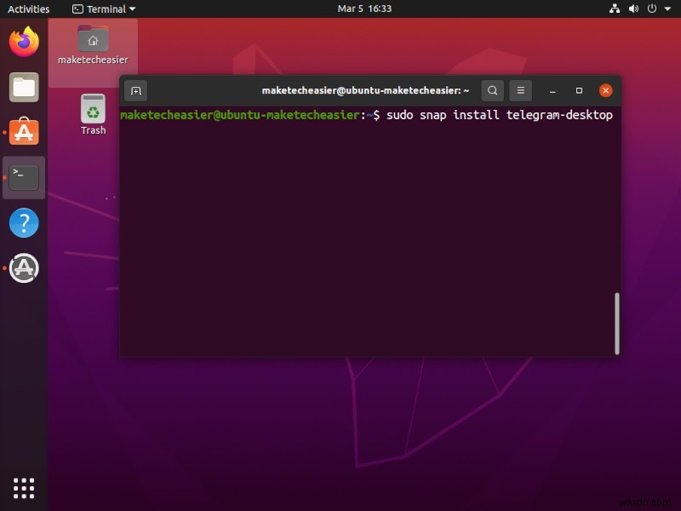Open the Terminal menu in the top bar
This screenshot has width=681, height=511.
click(x=102, y=9)
